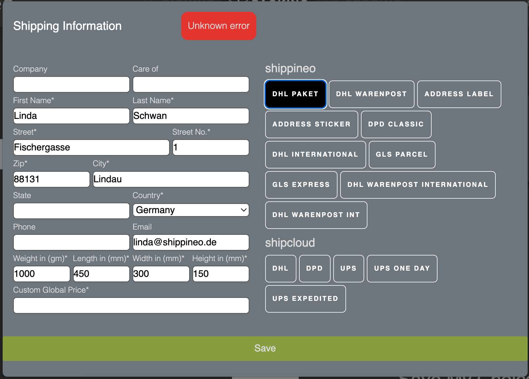Image resolution: width=529 pixels, height=379 pixels.
Task: Dismiss the red Unknown error notice
Action: 219,26
